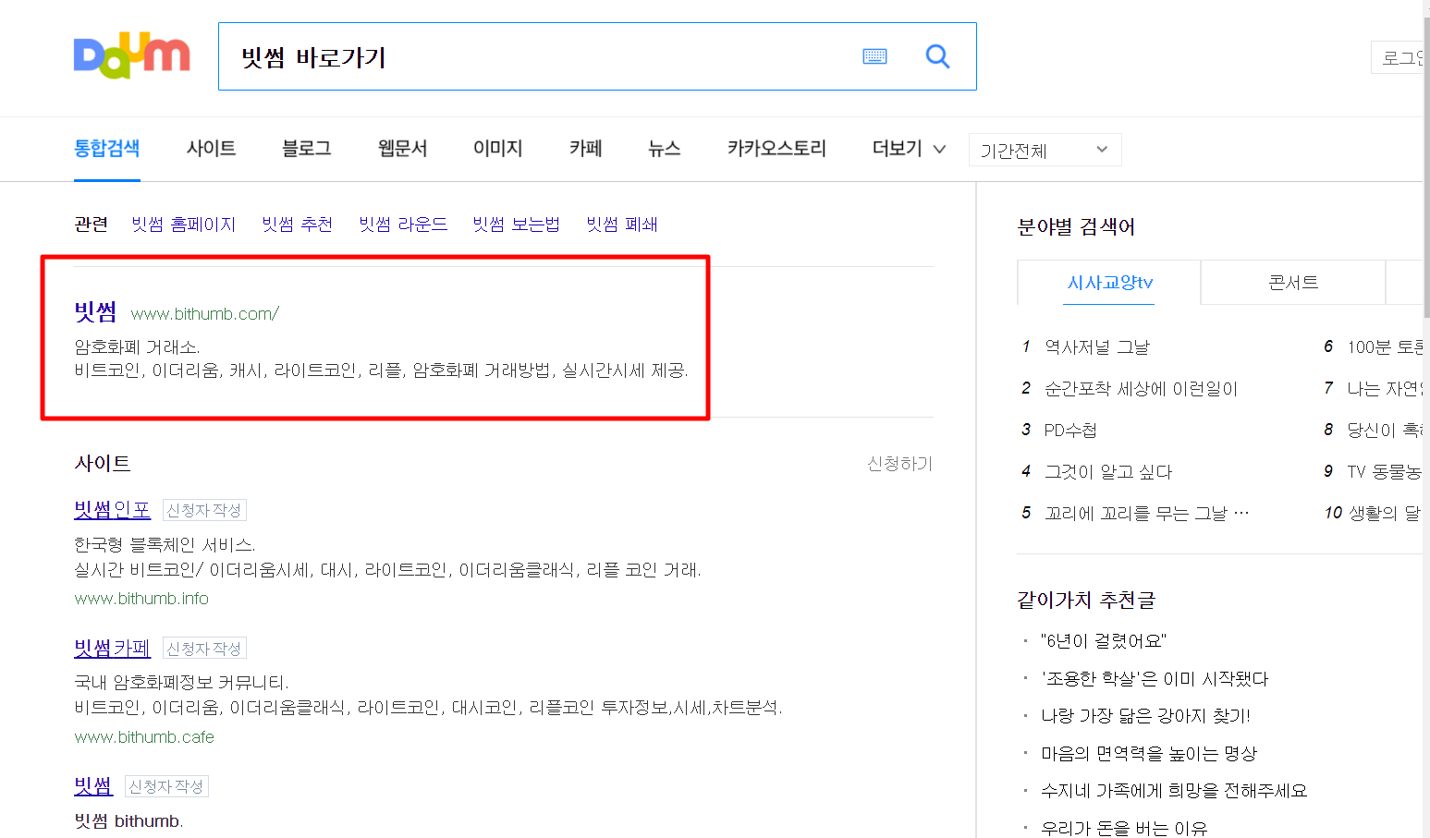Click ranked keyword 꼬리에 꼬리를 무는 그날
The height and width of the screenshot is (838, 1430).
coord(1146,514)
